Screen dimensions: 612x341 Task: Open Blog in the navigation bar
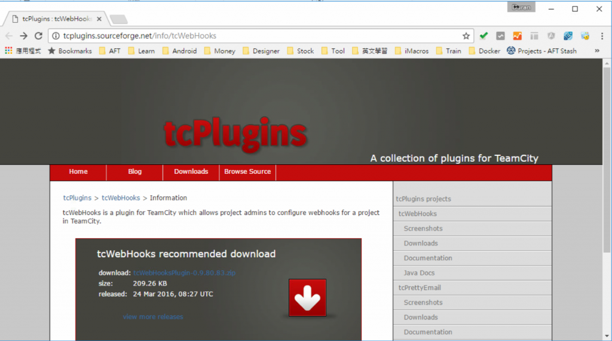point(134,171)
